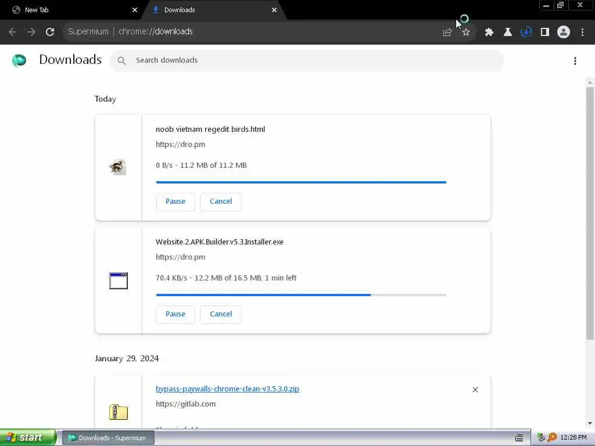Select the Downloads - Supermium taskbar button

tap(108, 438)
